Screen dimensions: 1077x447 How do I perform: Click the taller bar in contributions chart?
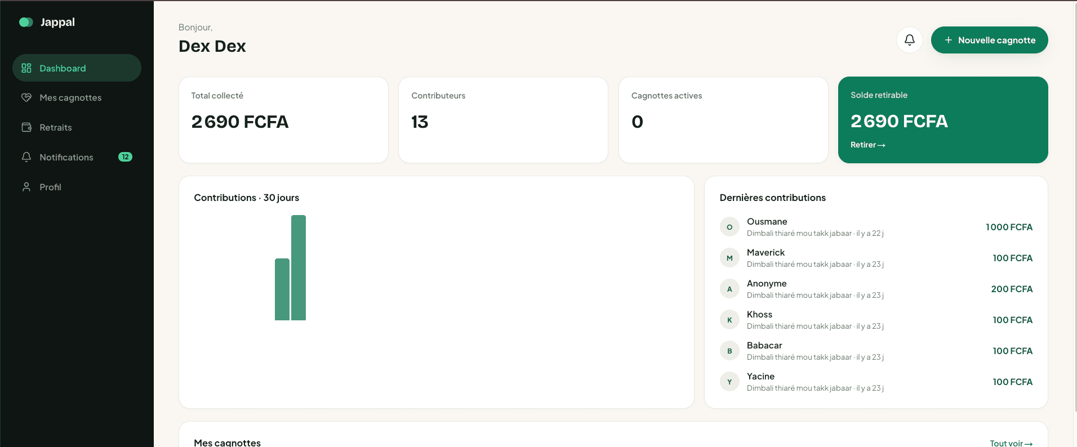[299, 267]
